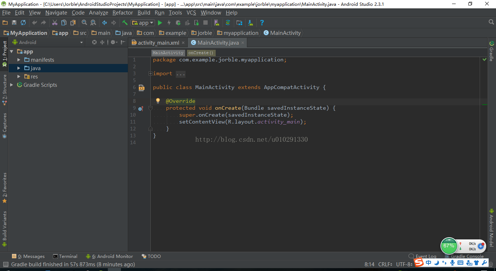The width and height of the screenshot is (496, 271).
Task: Build the project using the hammer icon
Action: coord(125,23)
